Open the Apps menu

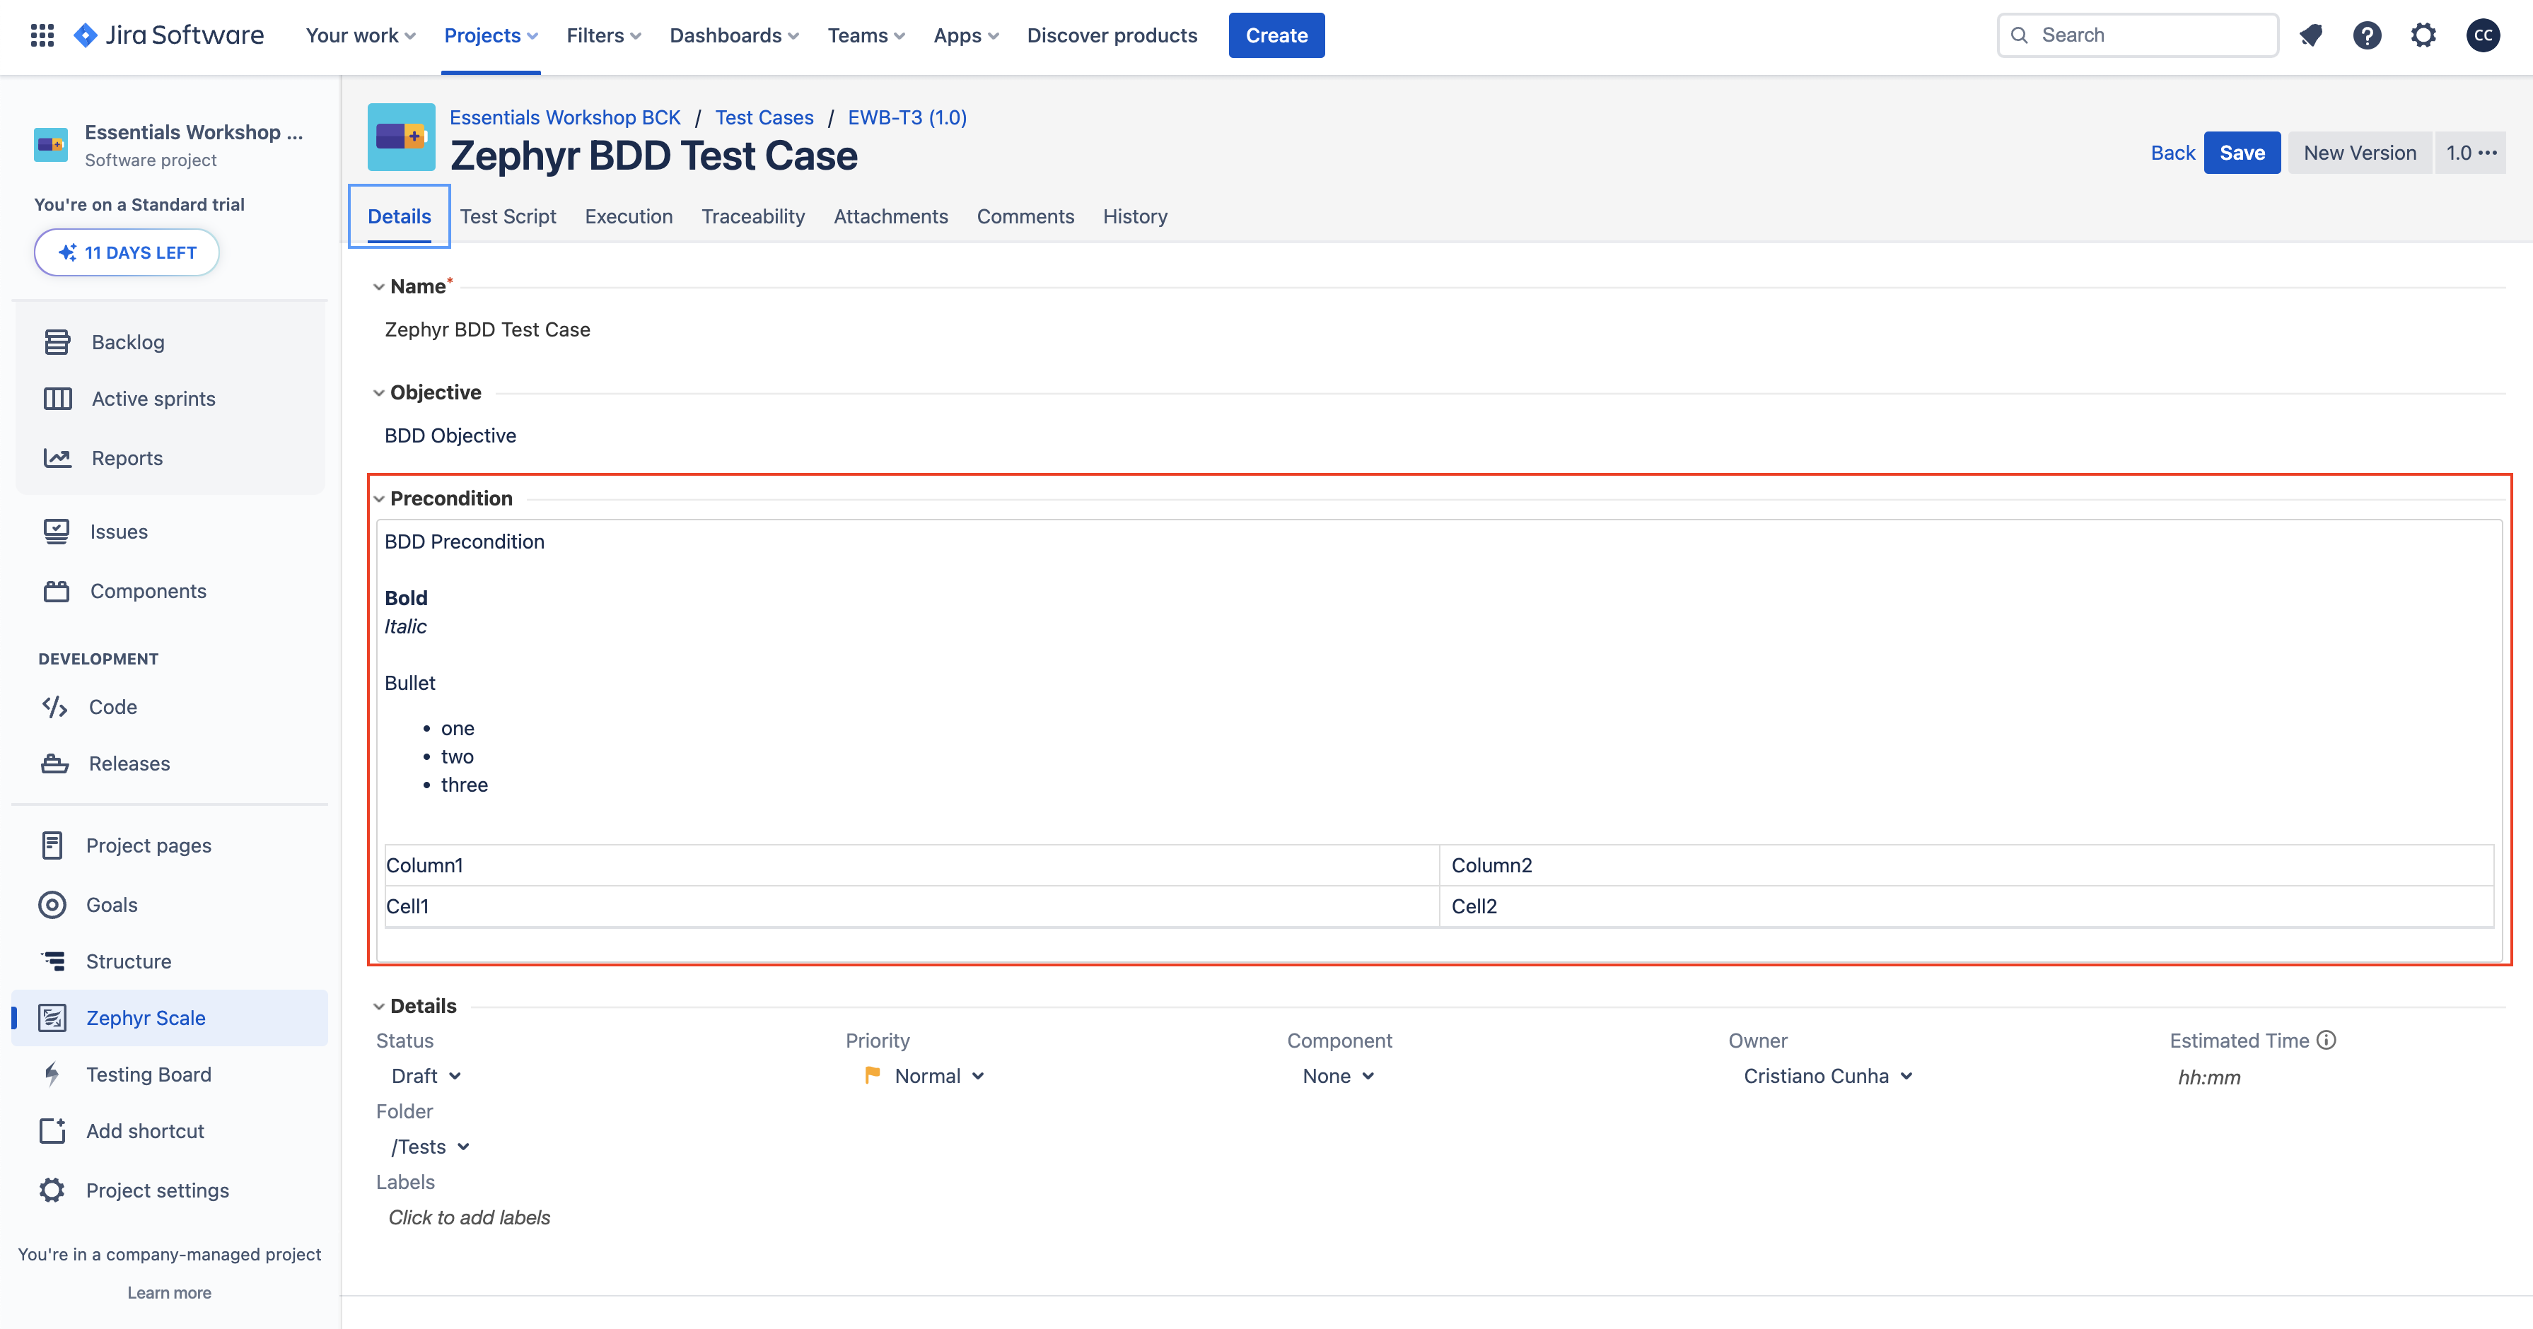[965, 35]
